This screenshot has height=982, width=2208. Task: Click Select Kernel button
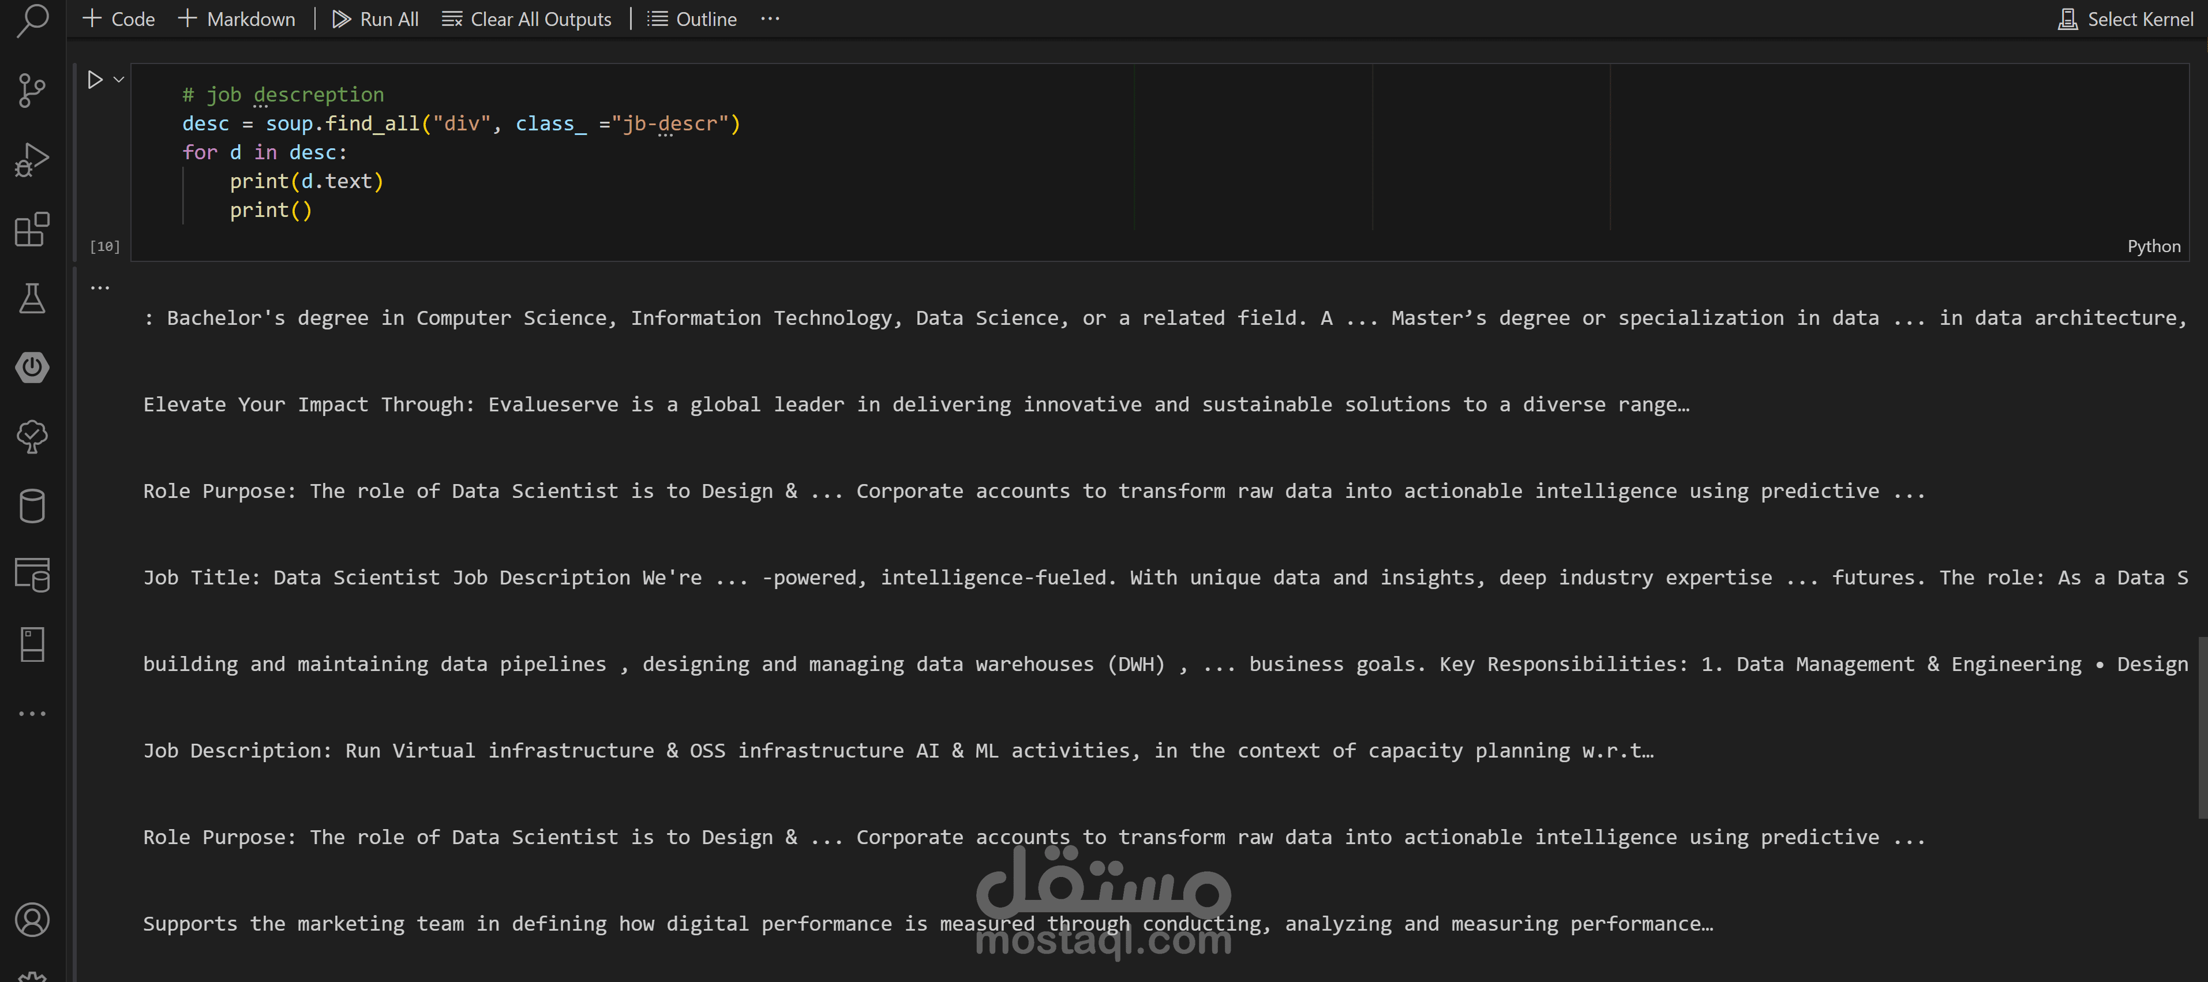[x=2125, y=19]
